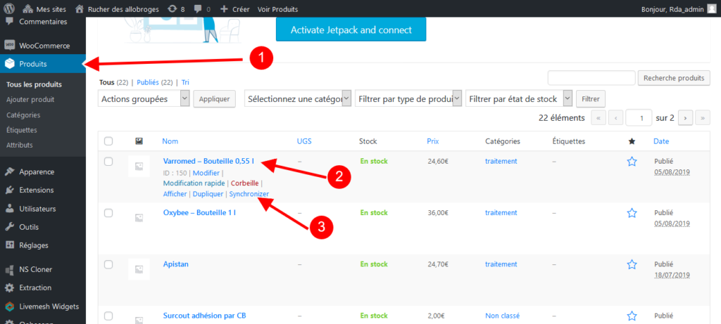Open Filtrer par type de produit dropdown
The height and width of the screenshot is (324, 721).
[408, 99]
